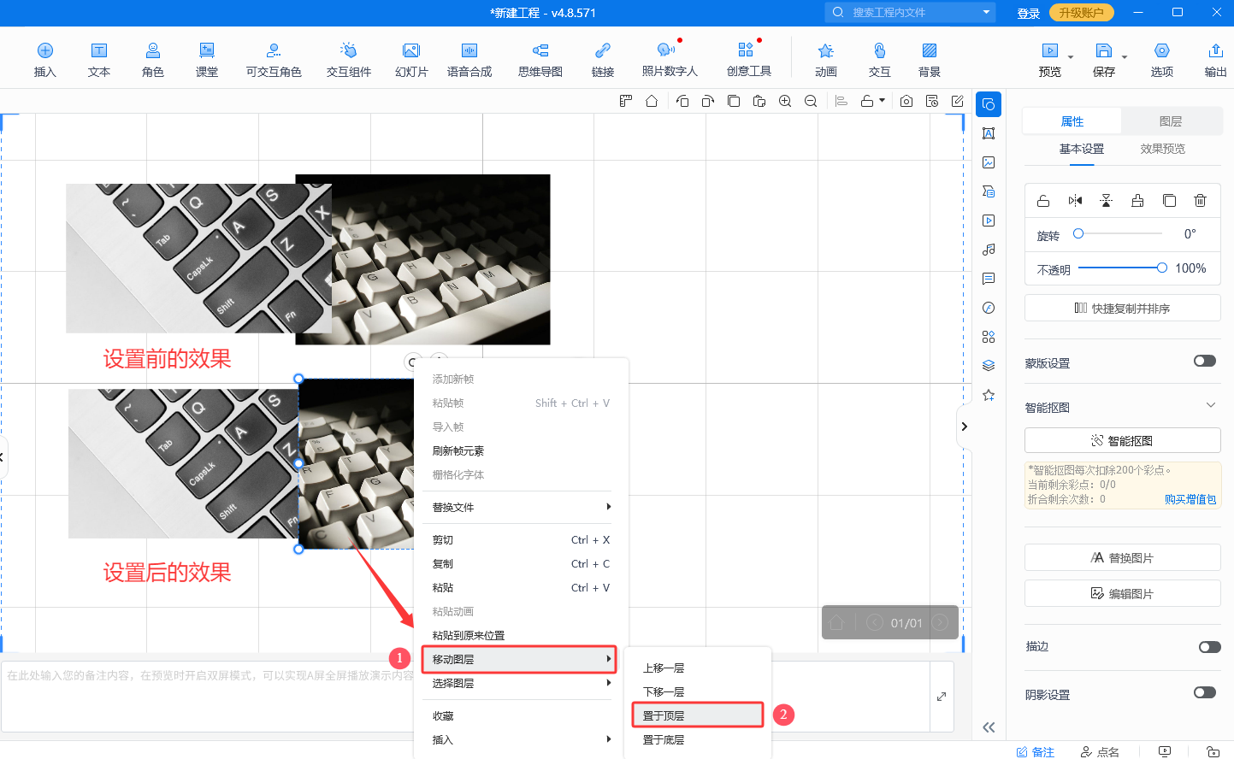1234x759 pixels.
Task: Click the 搜索工程内文件 search field
Action: (x=912, y=12)
